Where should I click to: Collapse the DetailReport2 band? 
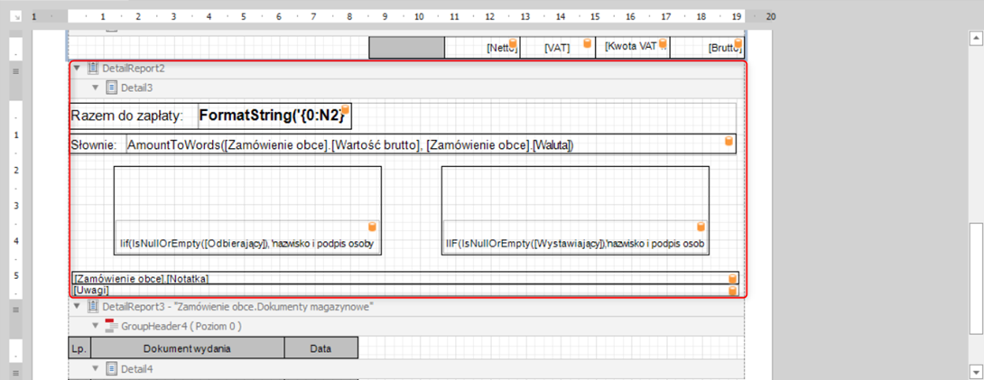coord(78,69)
